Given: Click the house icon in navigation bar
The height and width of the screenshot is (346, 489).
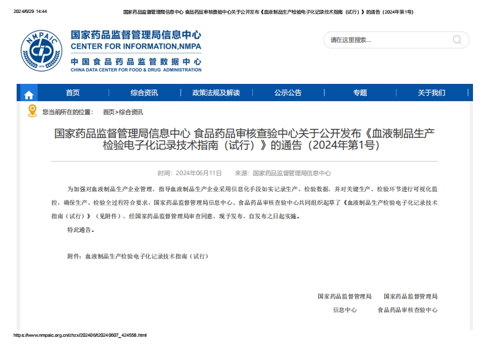Looking at the screenshot, I should (x=28, y=94).
